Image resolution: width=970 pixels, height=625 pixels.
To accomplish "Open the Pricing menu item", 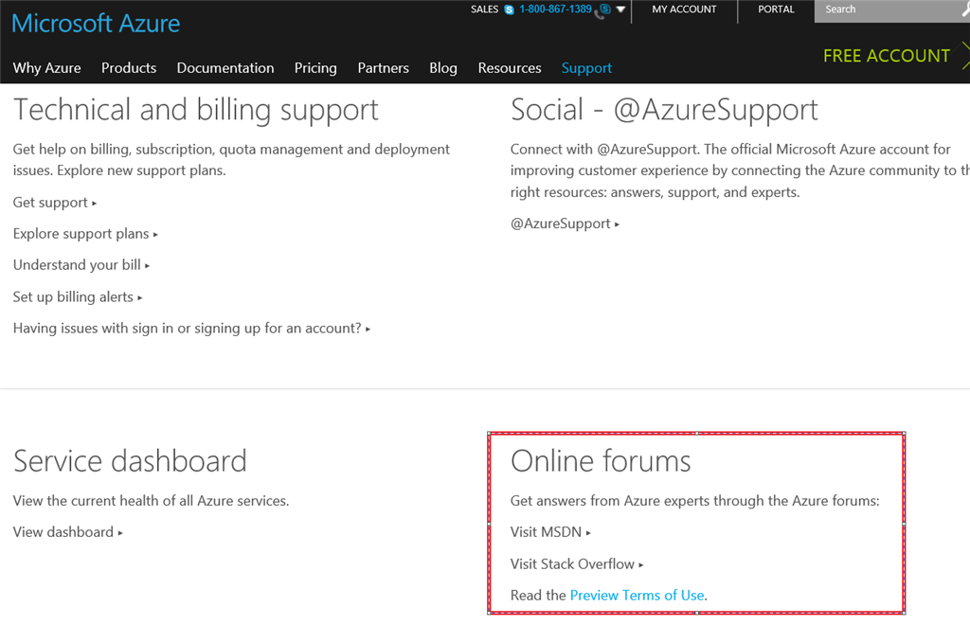I will click(x=315, y=68).
